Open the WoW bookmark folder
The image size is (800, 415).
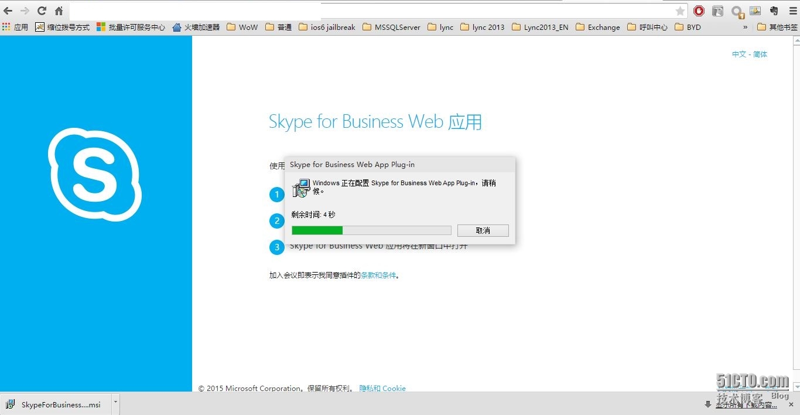pos(242,27)
